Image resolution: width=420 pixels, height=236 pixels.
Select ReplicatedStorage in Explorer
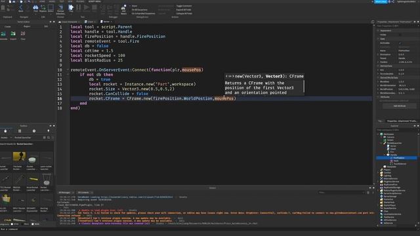pos(390,187)
